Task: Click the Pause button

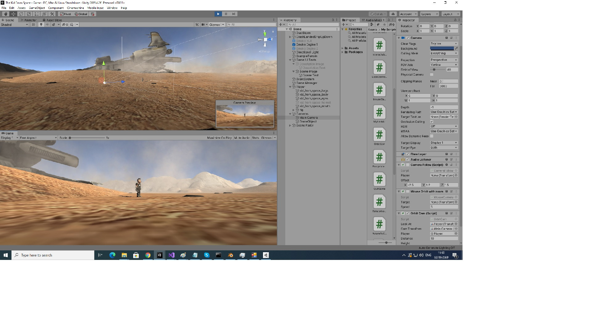Action: coord(226,14)
